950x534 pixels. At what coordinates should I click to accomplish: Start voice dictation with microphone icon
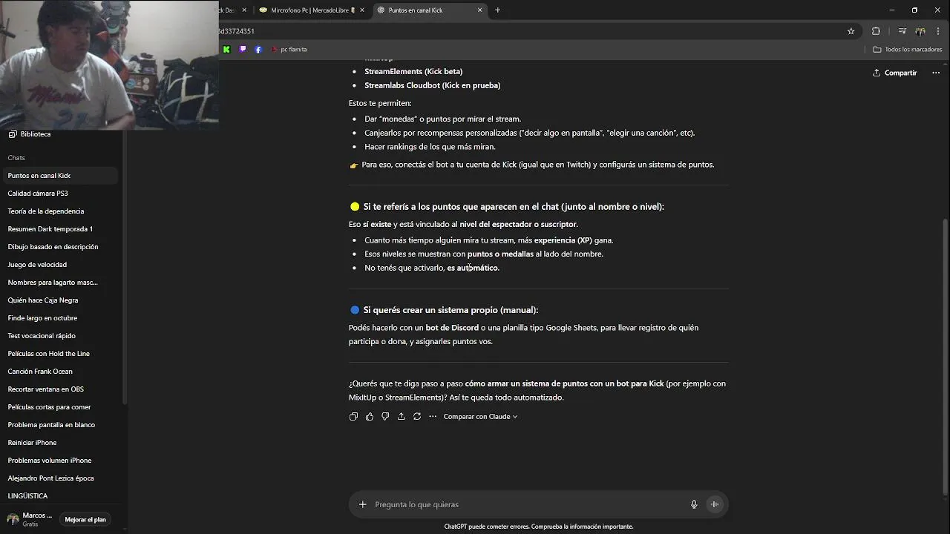(x=694, y=504)
